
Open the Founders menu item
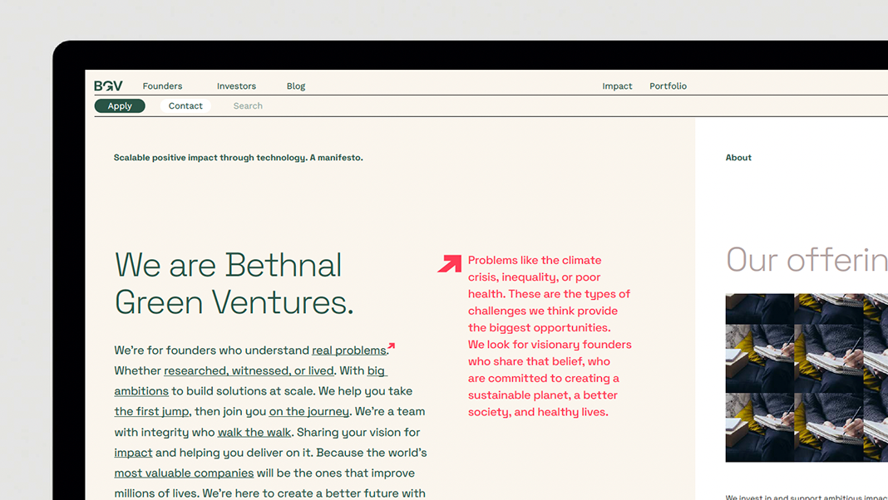pos(162,86)
